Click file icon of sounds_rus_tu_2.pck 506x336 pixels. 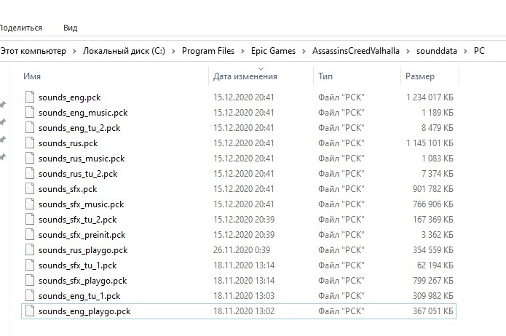click(30, 173)
